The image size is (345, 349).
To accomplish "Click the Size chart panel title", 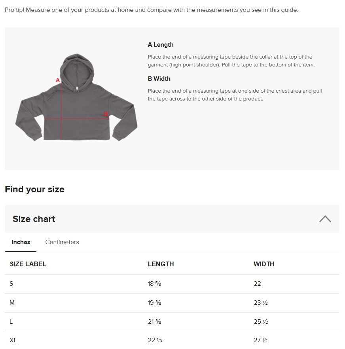I will point(34,219).
